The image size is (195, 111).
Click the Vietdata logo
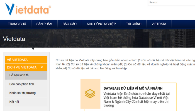click(28, 9)
